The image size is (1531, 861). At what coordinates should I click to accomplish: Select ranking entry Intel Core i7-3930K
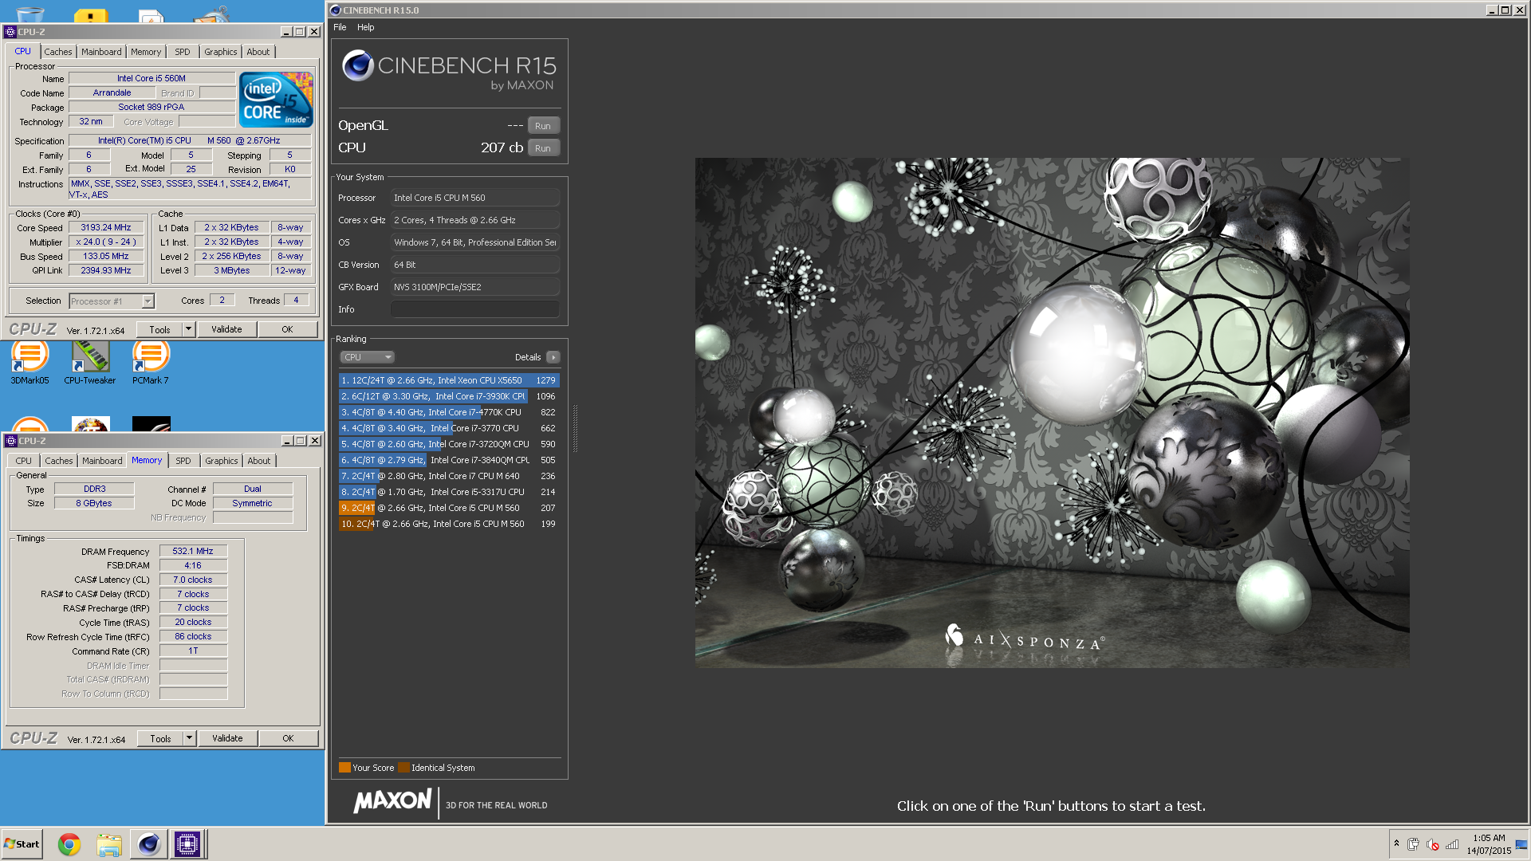[449, 396]
